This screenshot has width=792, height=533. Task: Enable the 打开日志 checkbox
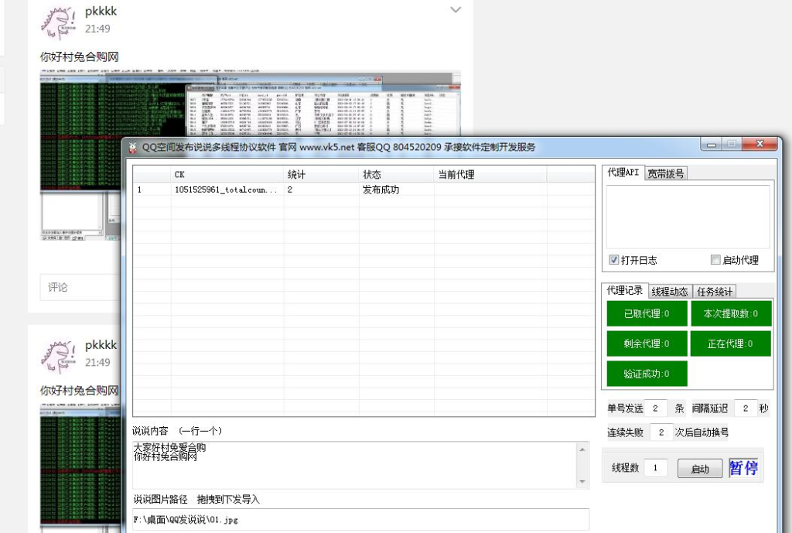coord(614,260)
